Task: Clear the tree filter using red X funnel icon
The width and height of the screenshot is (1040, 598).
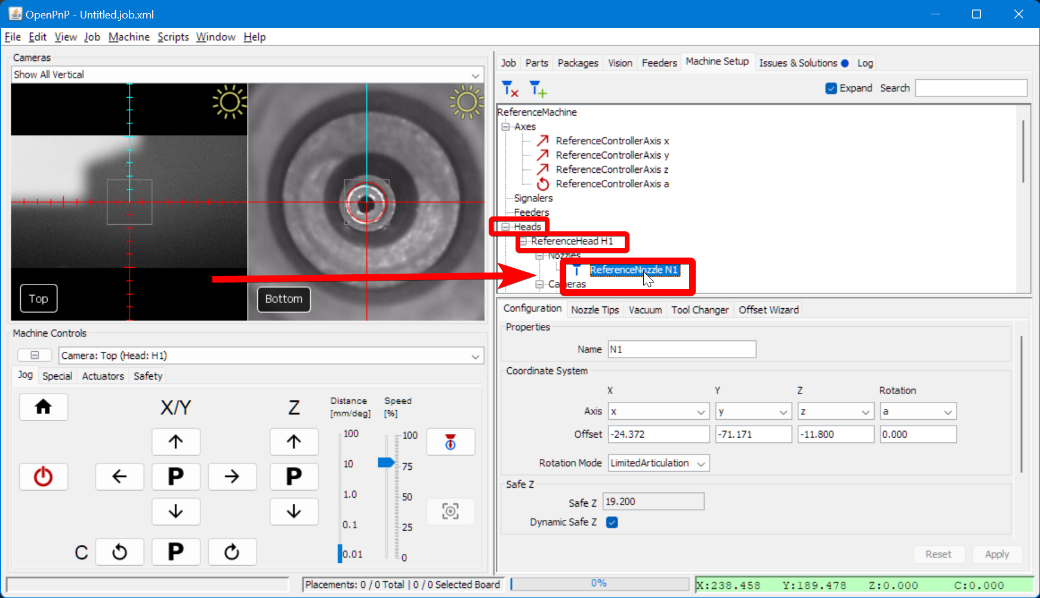Action: 509,88
